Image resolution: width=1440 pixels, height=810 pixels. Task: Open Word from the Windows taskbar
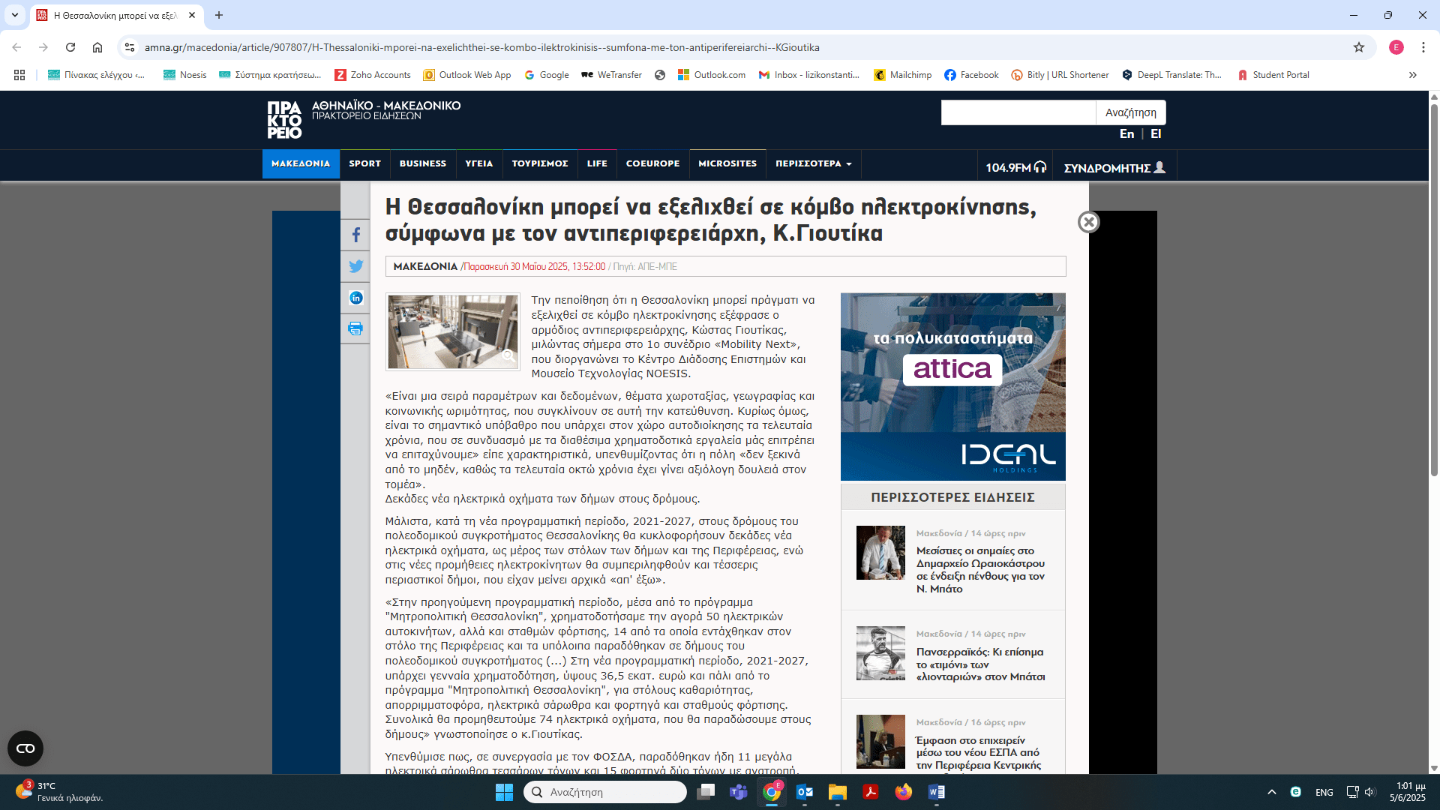point(936,792)
